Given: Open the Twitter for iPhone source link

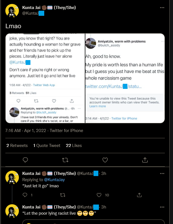Looking at the screenshot, I should coord(66,131).
